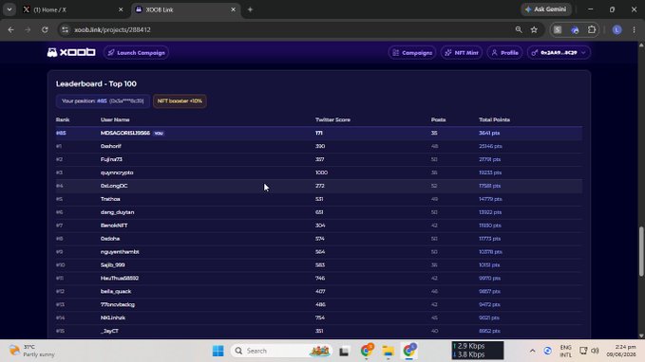
Task: Select the Twitter Score column header
Action: point(332,119)
